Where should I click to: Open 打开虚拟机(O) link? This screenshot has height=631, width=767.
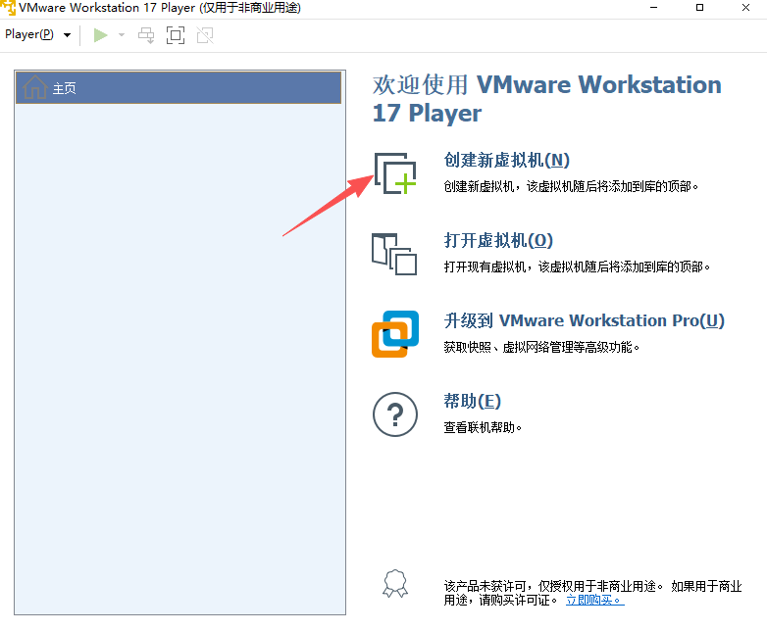pyautogui.click(x=498, y=240)
